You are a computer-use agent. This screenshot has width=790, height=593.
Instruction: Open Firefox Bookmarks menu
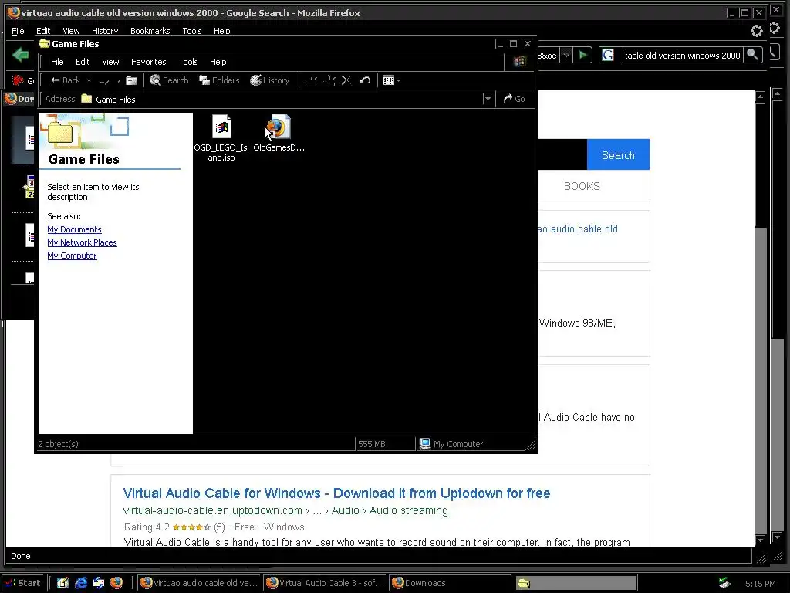150,31
